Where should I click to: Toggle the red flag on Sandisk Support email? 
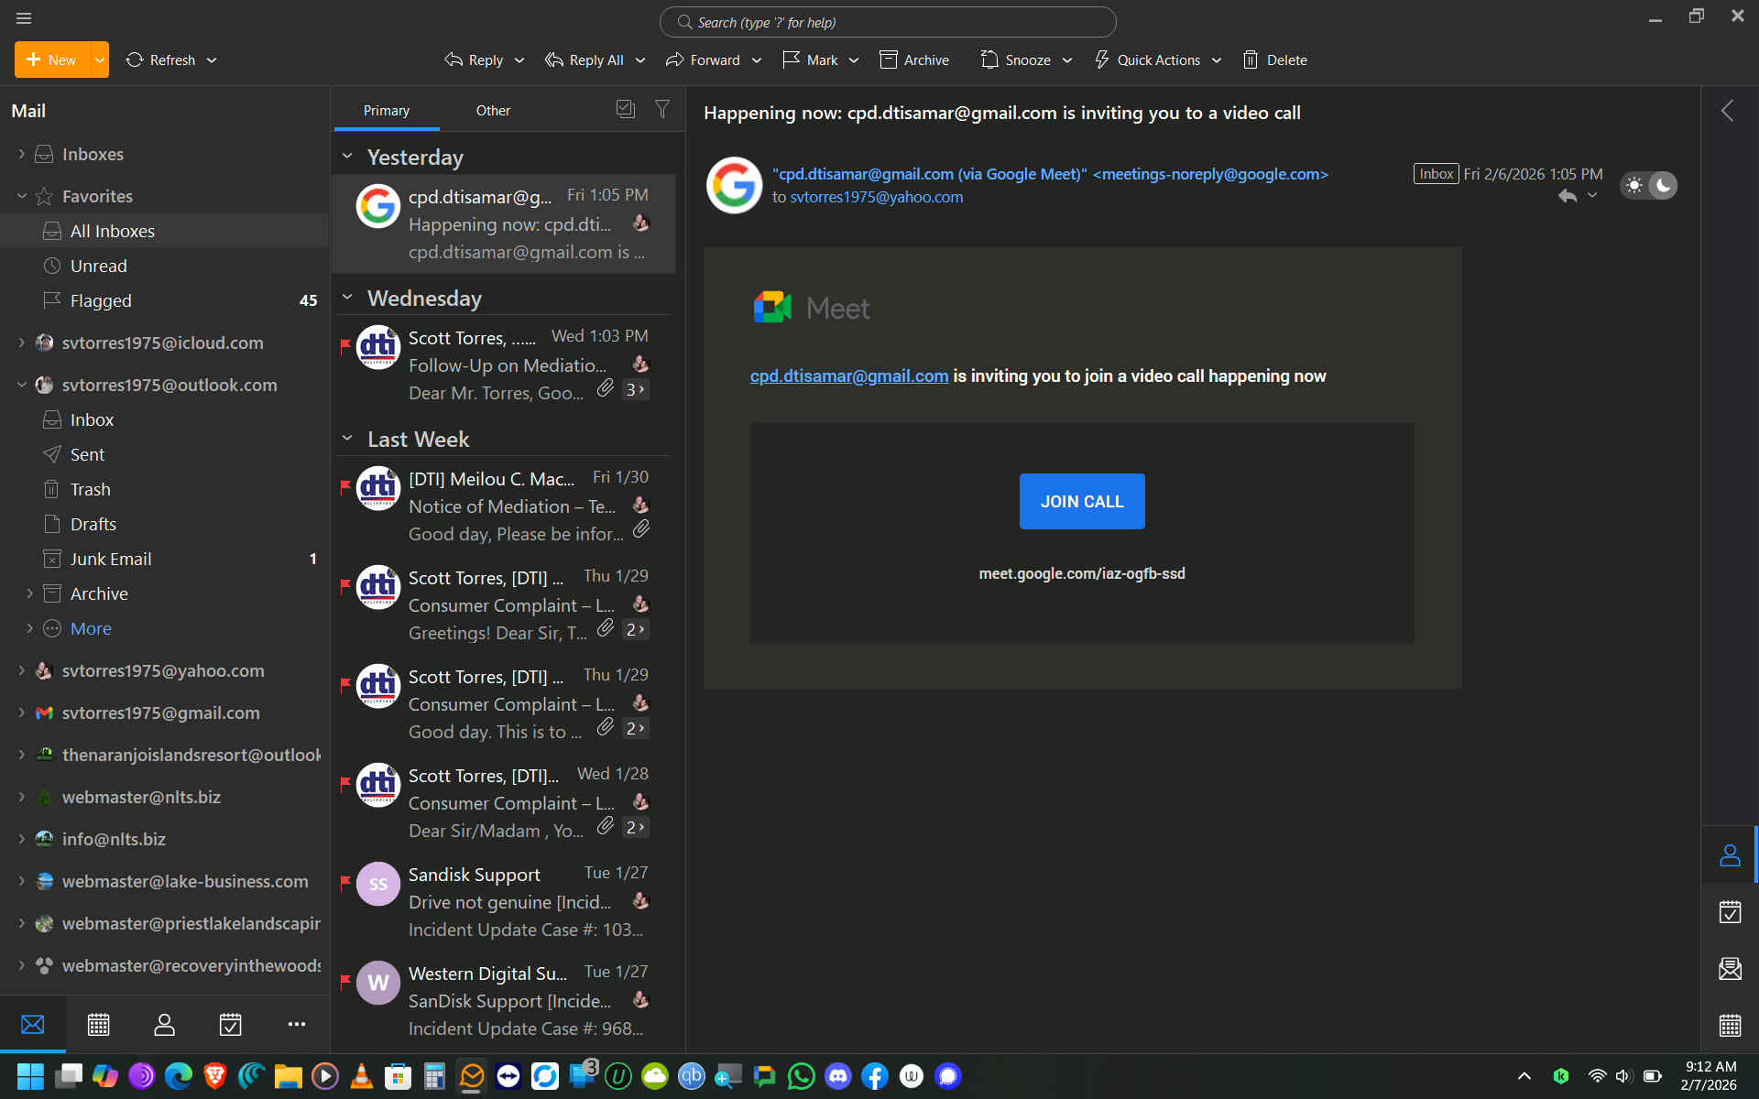tap(345, 883)
